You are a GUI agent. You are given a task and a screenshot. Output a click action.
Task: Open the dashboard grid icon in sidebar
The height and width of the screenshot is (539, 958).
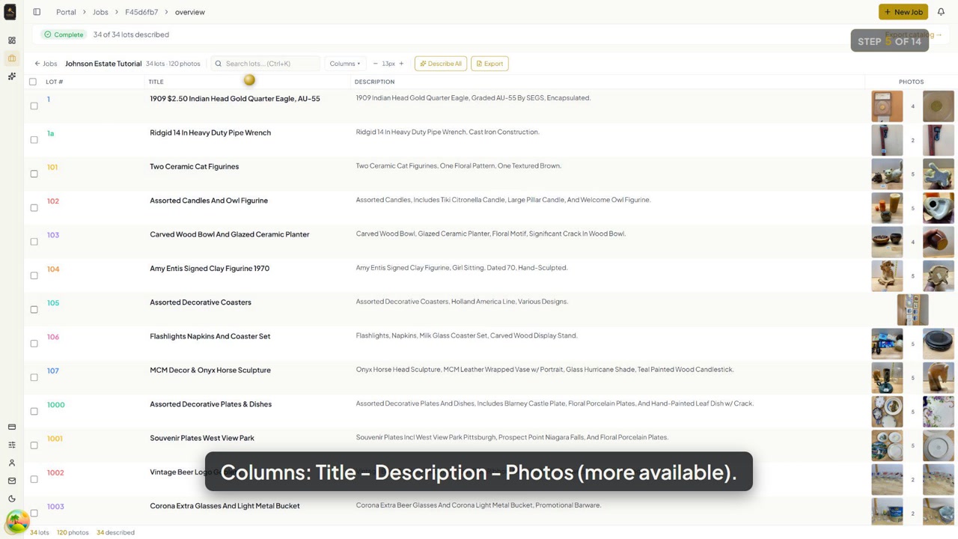pos(11,40)
